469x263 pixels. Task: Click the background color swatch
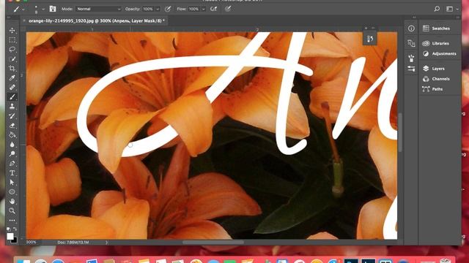15,240
